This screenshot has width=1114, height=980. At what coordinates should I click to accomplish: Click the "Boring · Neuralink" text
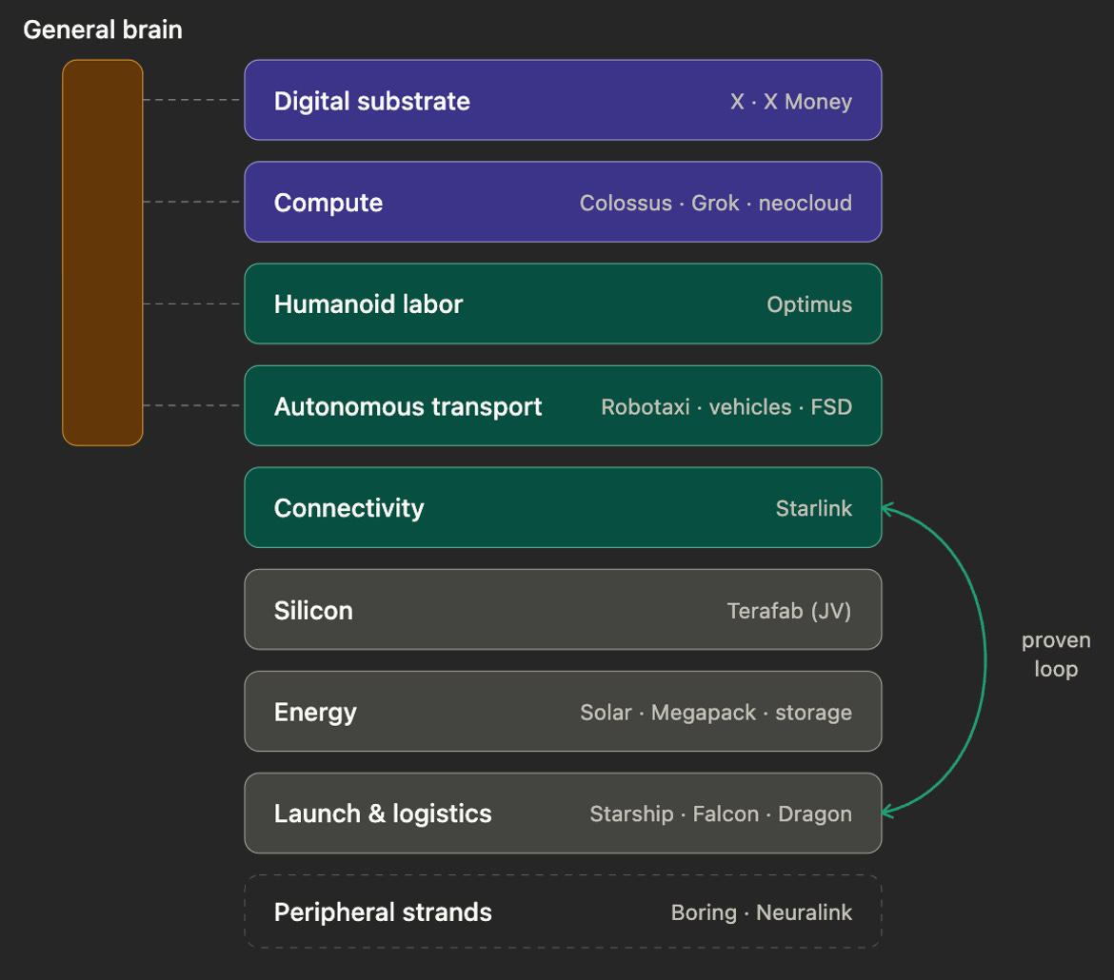coord(761,912)
